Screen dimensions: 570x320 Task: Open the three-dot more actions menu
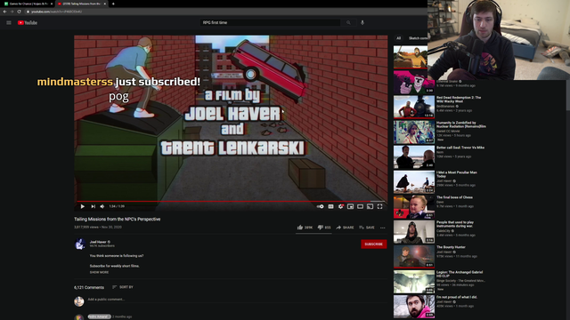(x=382, y=228)
